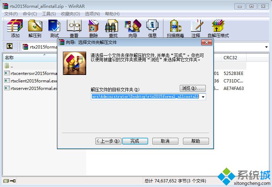Open the 选项(N) menu
272x187 pixels.
tap(92, 14)
